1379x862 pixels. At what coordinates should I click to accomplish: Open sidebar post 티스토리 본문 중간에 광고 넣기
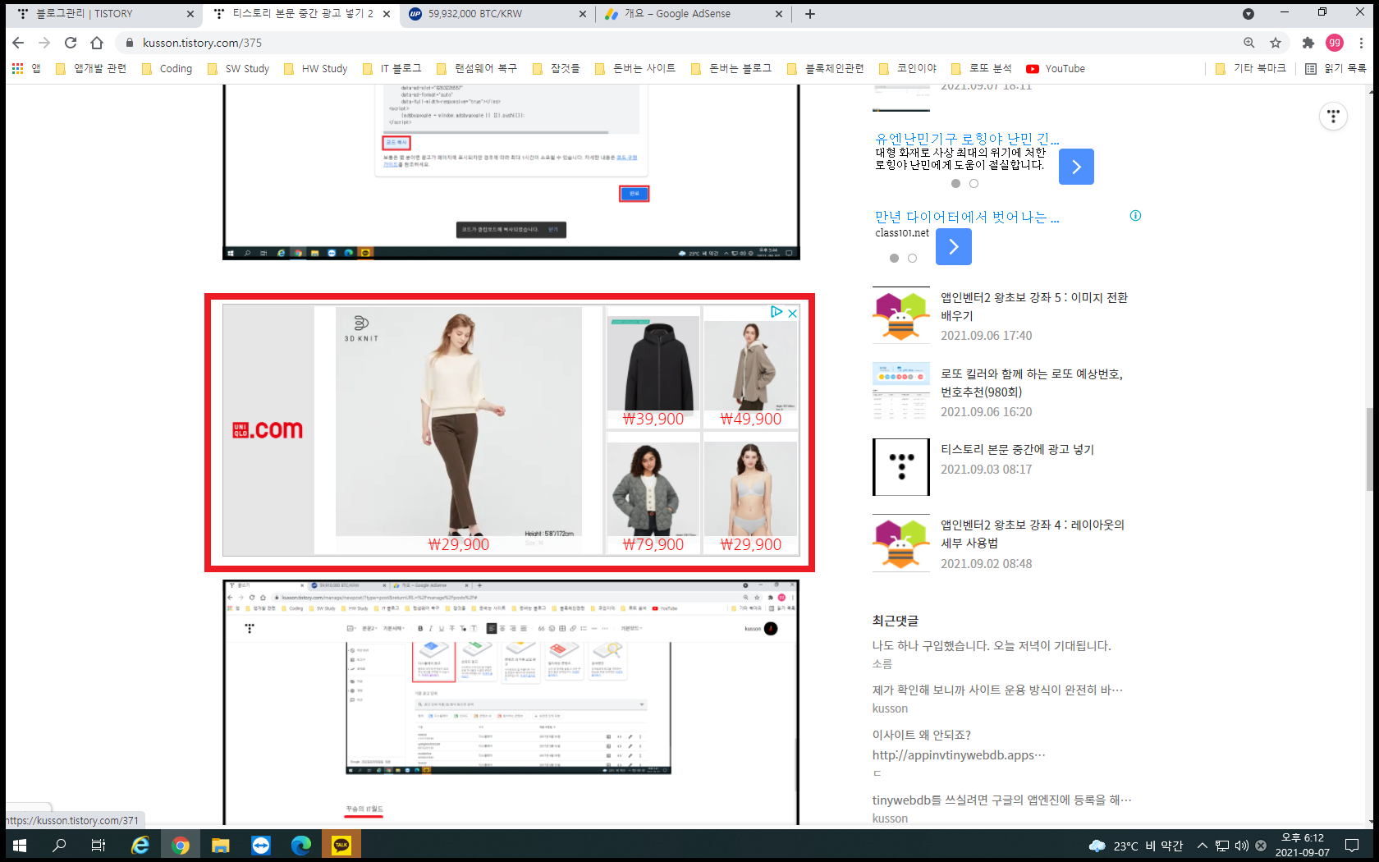[x=1017, y=449]
